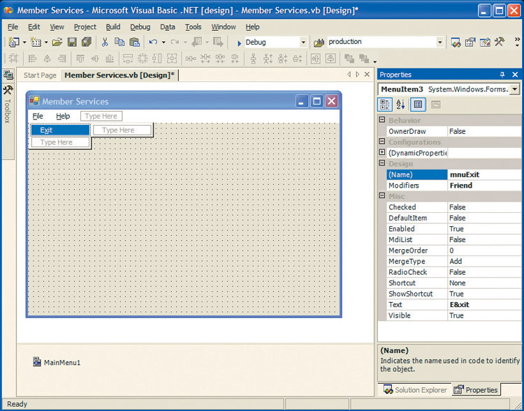The image size is (524, 411).
Task: Click the Open File folder icon
Action: point(57,42)
